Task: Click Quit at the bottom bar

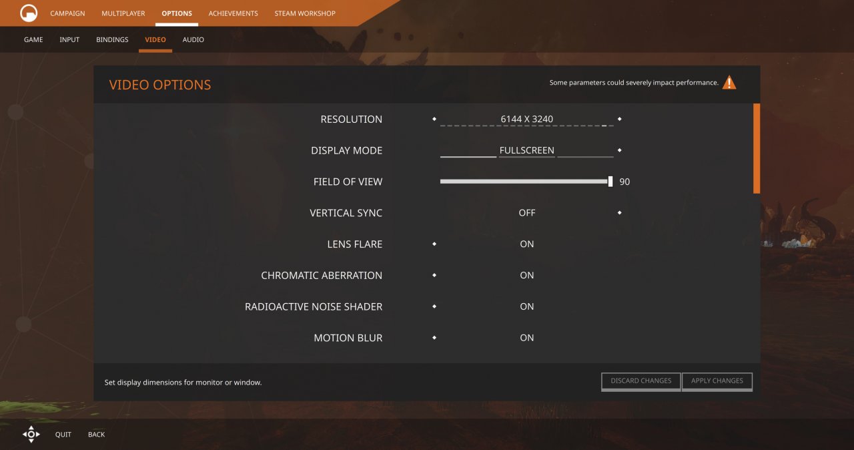Action: (x=63, y=435)
